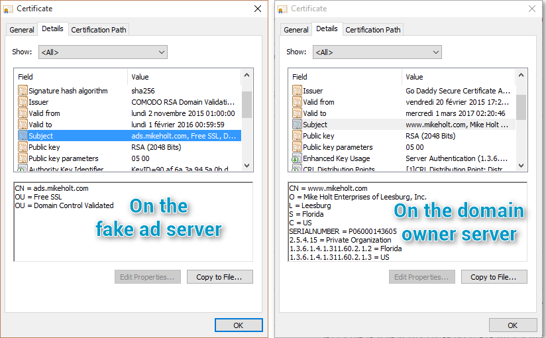The height and width of the screenshot is (338, 546).
Task: Click the Valid to icon in right certificate window
Action: coord(297,113)
